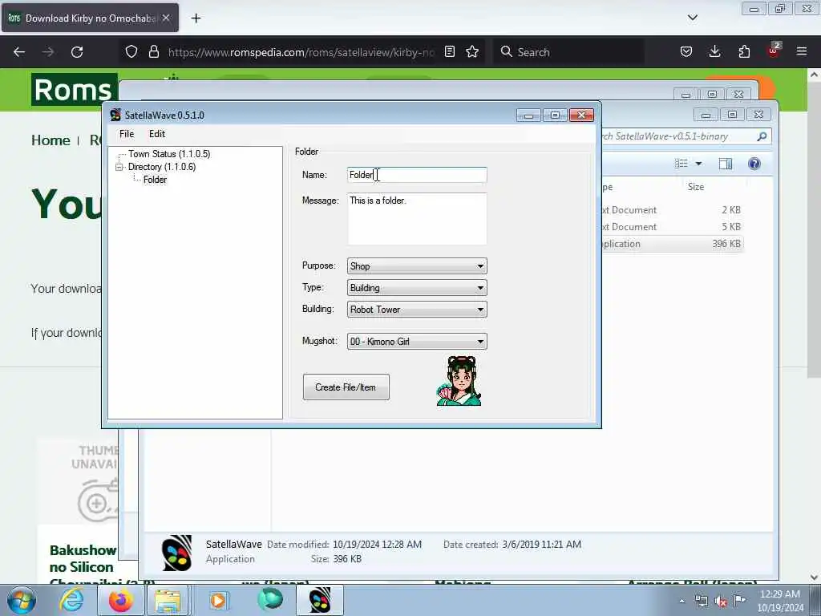The width and height of the screenshot is (821, 616).
Task: Select the 5 KB Text Document row
Action: [673, 227]
